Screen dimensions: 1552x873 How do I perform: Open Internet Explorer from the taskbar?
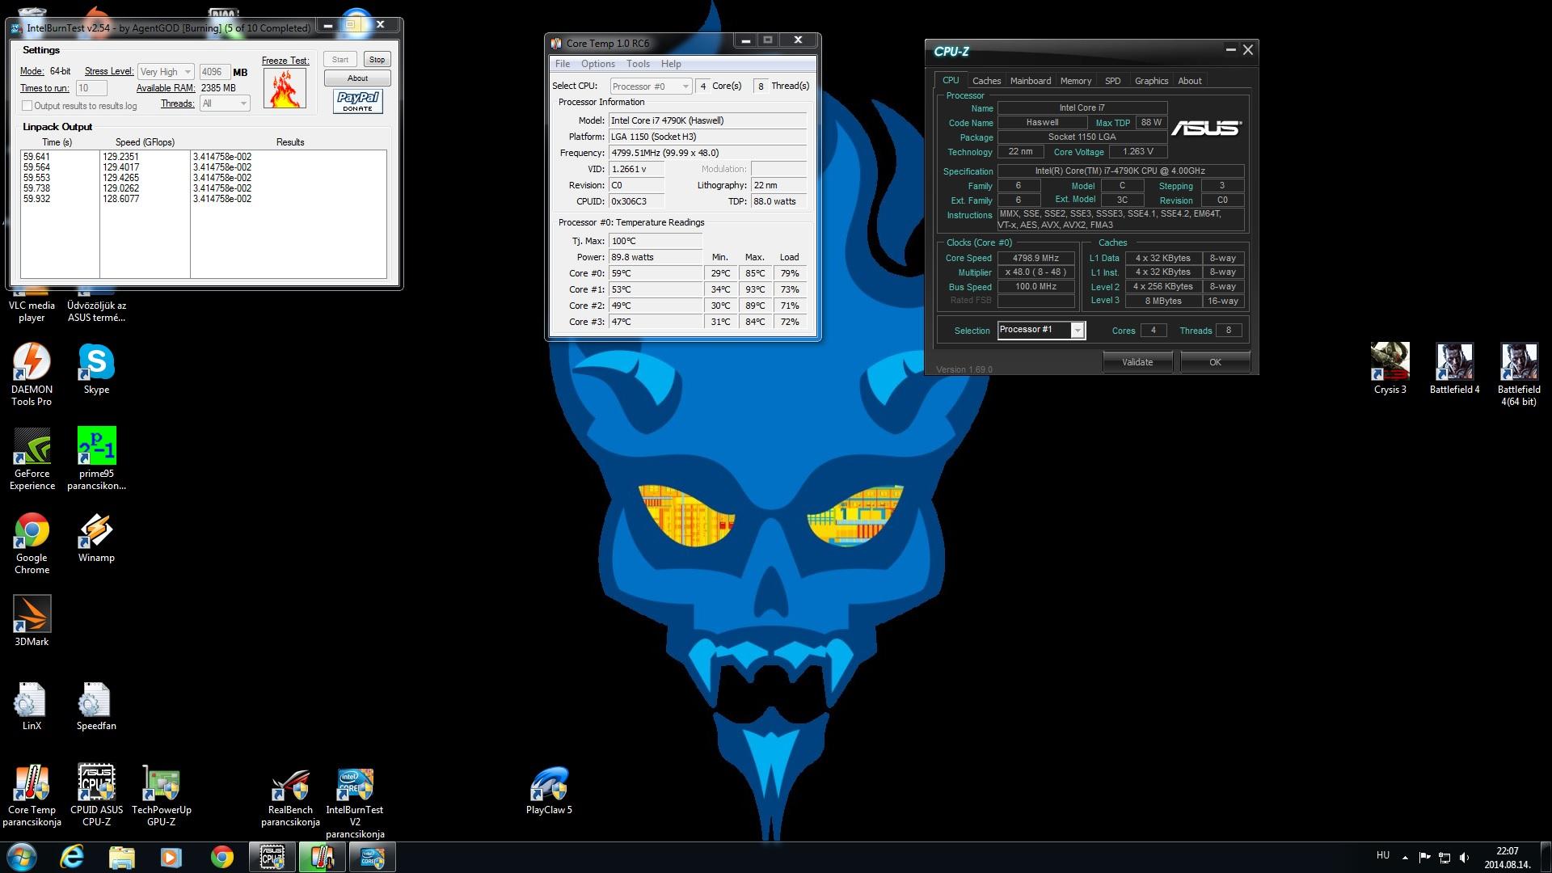72,857
